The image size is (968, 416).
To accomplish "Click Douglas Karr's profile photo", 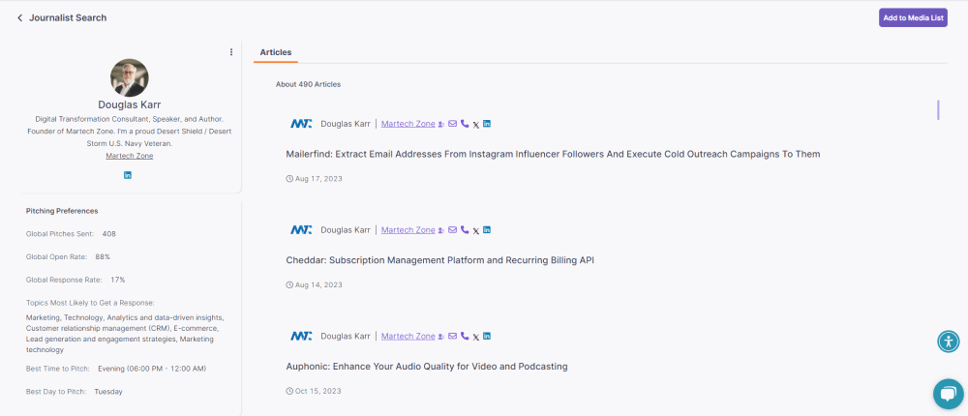I will point(129,77).
